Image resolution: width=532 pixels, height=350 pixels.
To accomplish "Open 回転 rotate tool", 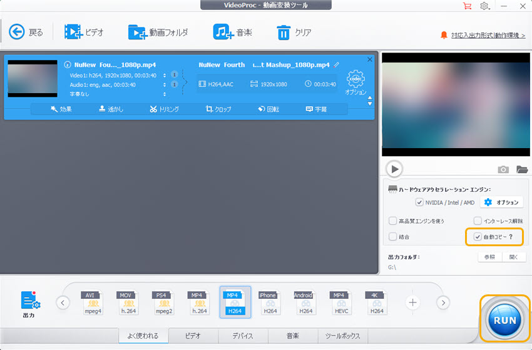I will coord(269,109).
